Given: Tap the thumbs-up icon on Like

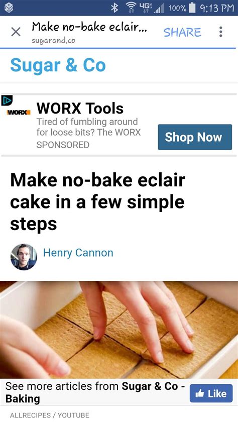Looking at the screenshot, I should [x=200, y=393].
